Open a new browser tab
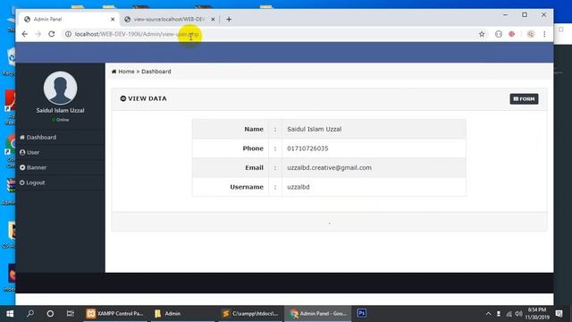Screen dimensions: 572x322 click(229, 19)
